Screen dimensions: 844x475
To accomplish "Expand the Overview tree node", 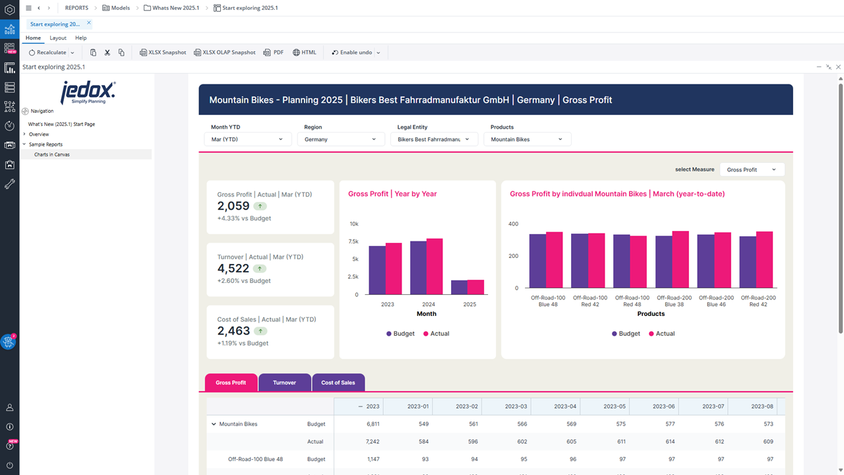I will tap(24, 135).
